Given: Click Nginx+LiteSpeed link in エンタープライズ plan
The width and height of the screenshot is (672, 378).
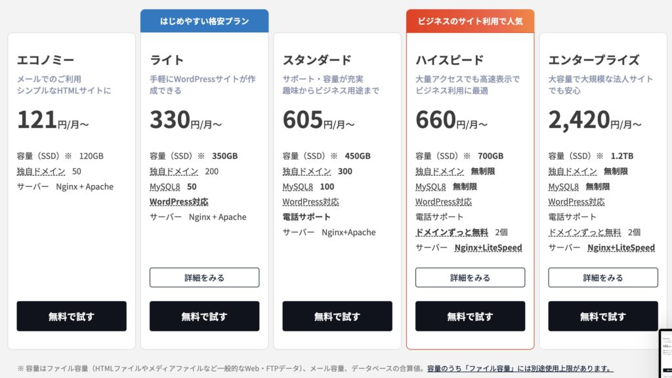Looking at the screenshot, I should (x=621, y=247).
